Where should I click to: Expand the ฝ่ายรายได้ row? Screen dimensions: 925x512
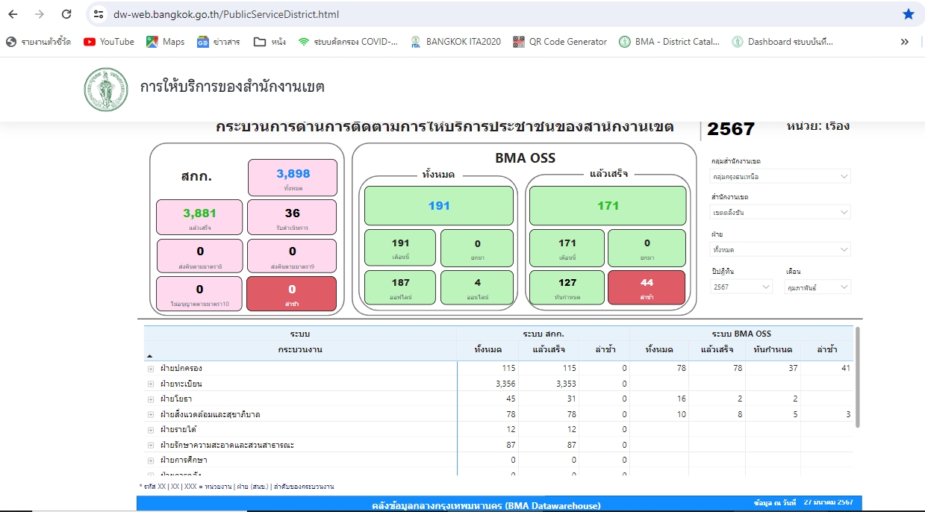click(x=151, y=430)
